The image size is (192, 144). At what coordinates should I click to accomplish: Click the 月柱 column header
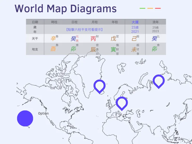tap(94, 22)
